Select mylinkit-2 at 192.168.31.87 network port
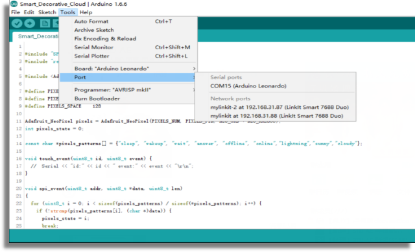Viewport: 415px width, 252px height. 276,107
